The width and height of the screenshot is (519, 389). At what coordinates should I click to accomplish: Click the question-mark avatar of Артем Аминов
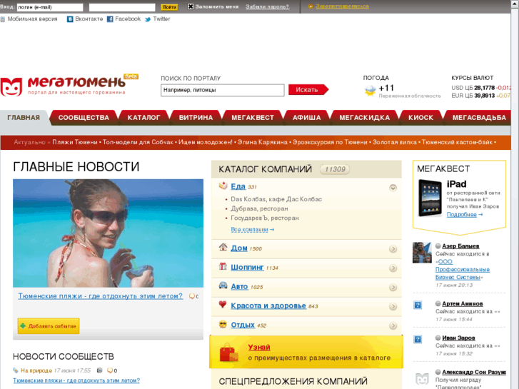(x=418, y=305)
